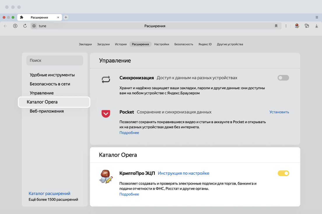This screenshot has height=214, width=322.
Task: Select Удобные инструменты in sidebar
Action: pyautogui.click(x=52, y=75)
